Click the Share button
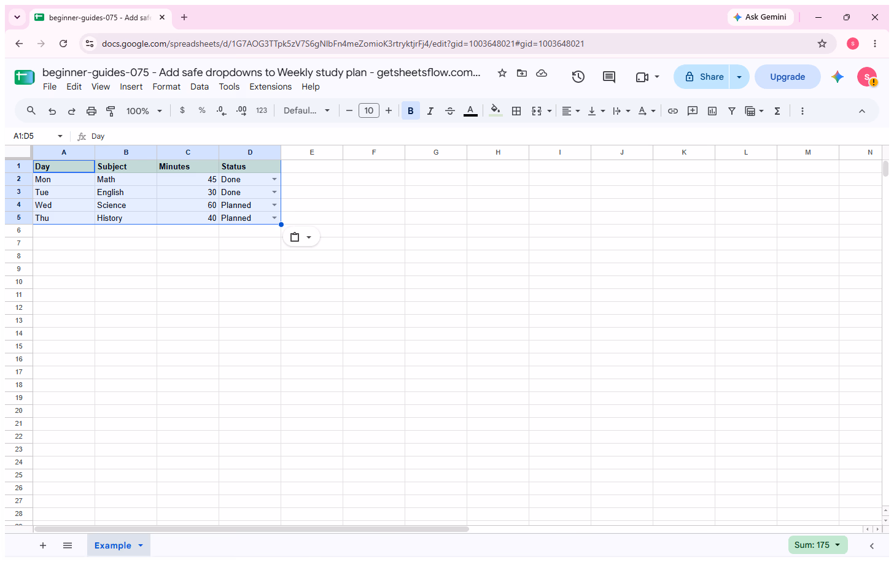The image size is (894, 562). [702, 77]
